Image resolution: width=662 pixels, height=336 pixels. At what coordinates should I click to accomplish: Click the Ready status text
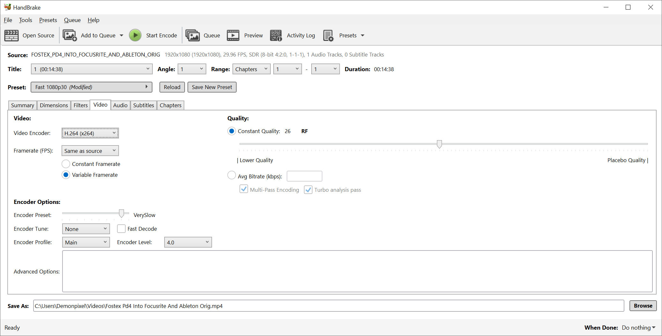click(x=12, y=328)
